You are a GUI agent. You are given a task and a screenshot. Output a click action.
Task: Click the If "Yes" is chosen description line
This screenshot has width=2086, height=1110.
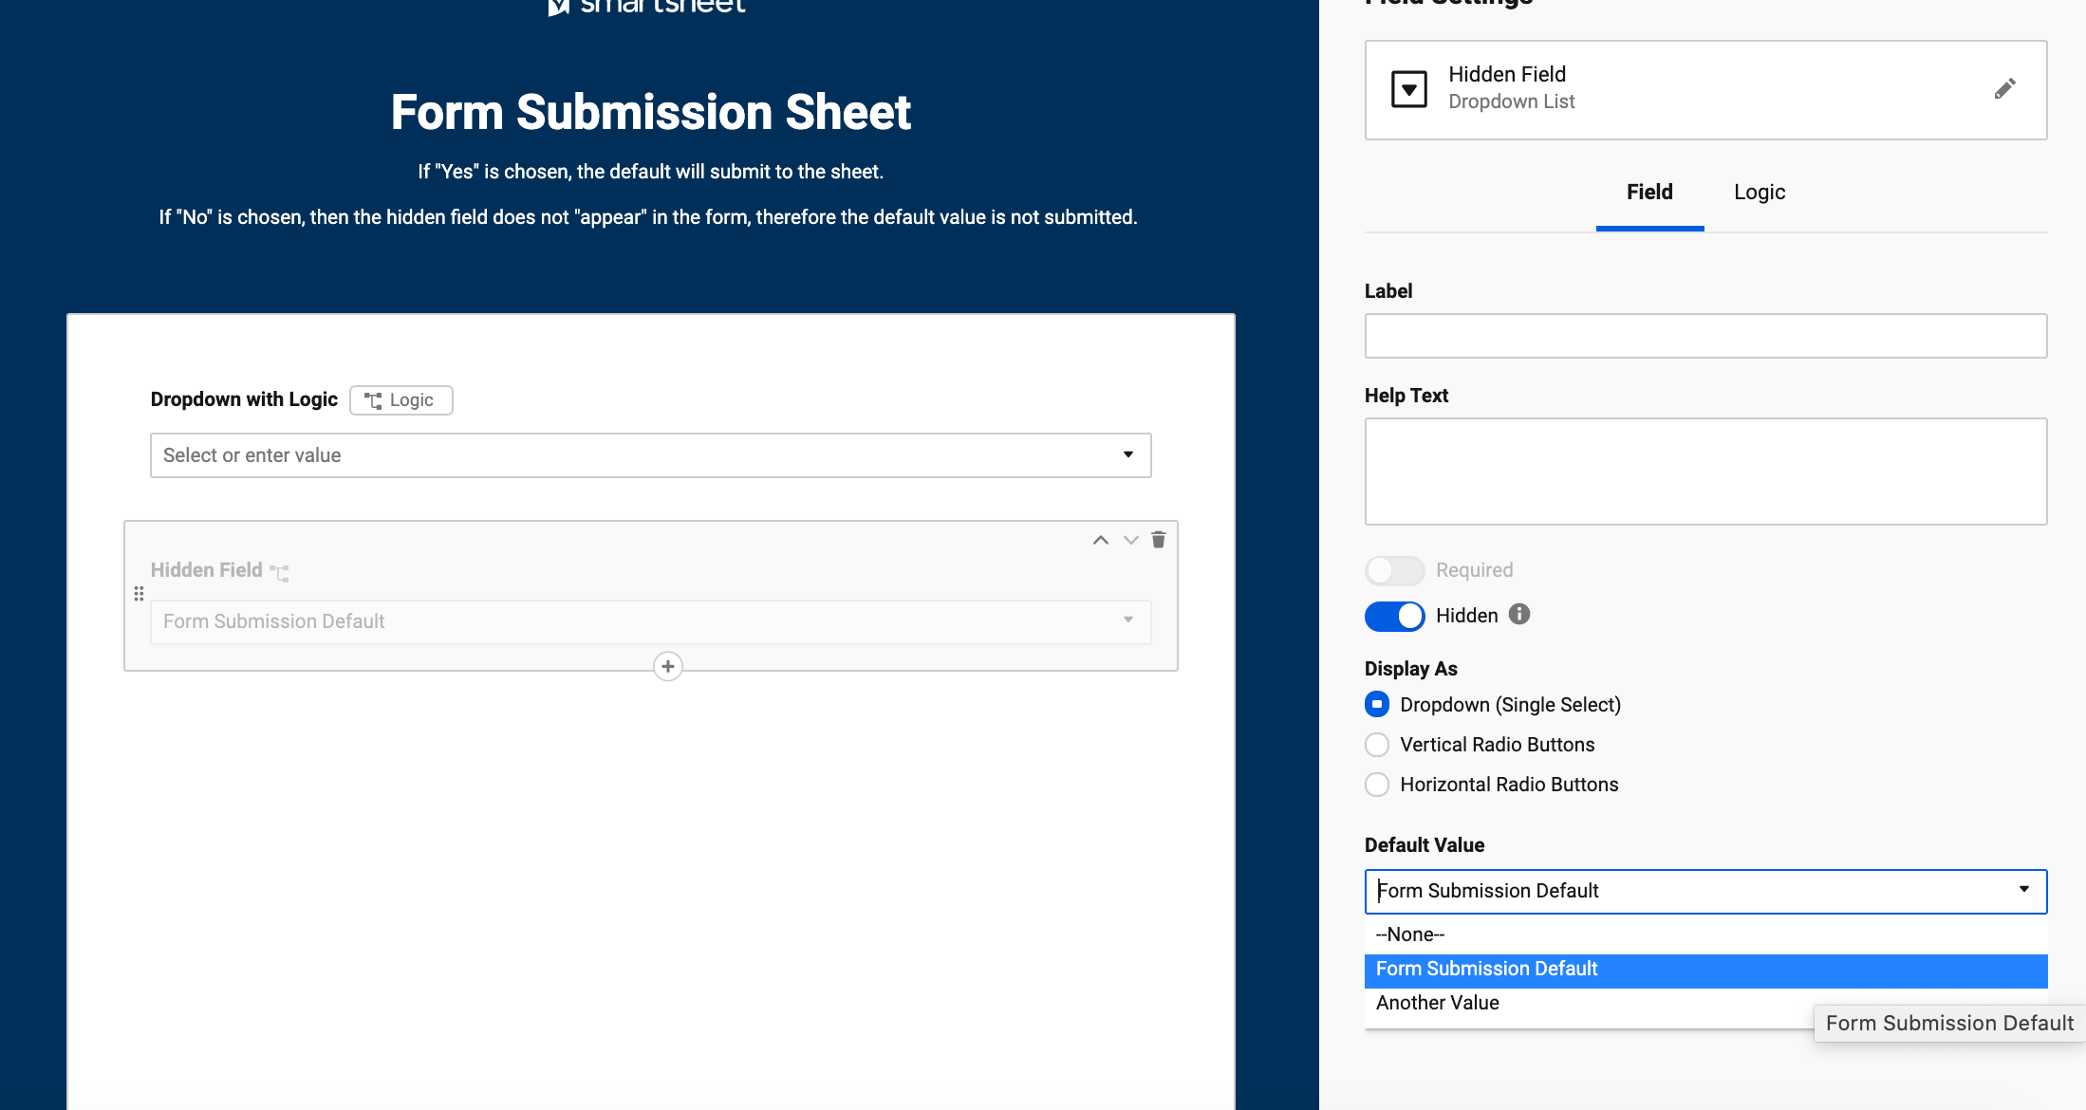tap(650, 172)
